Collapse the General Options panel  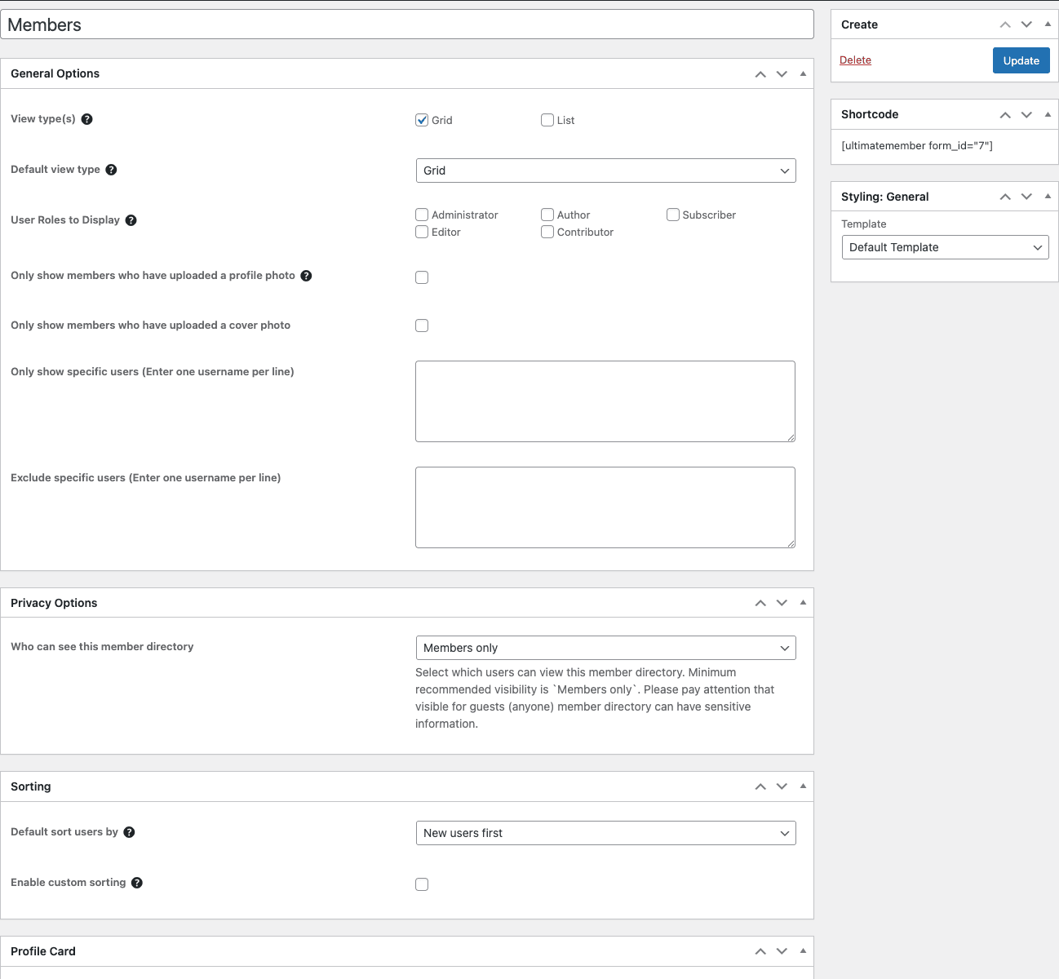803,73
